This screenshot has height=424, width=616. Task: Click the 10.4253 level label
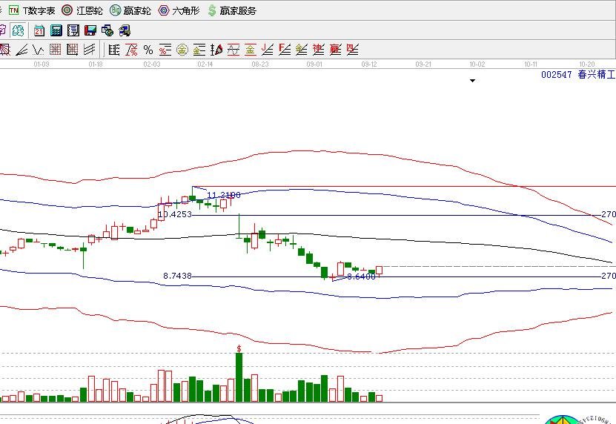[x=175, y=214]
